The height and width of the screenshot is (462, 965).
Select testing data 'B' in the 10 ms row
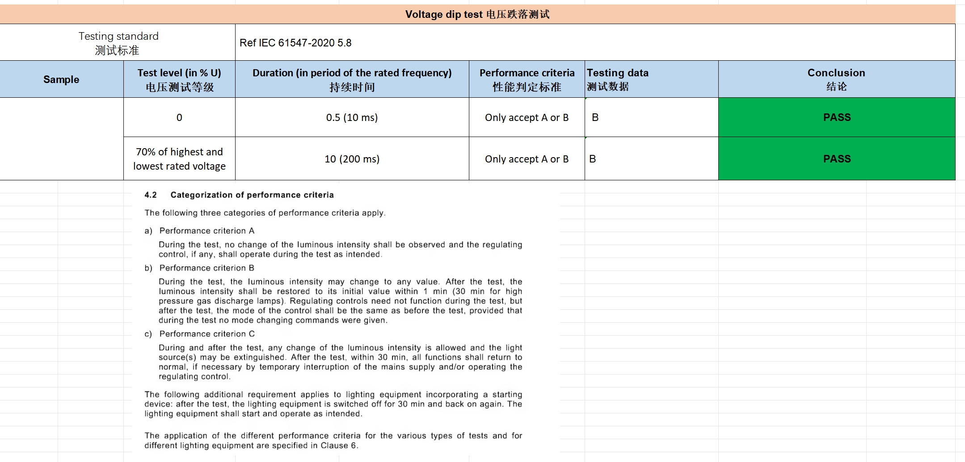[x=652, y=117]
